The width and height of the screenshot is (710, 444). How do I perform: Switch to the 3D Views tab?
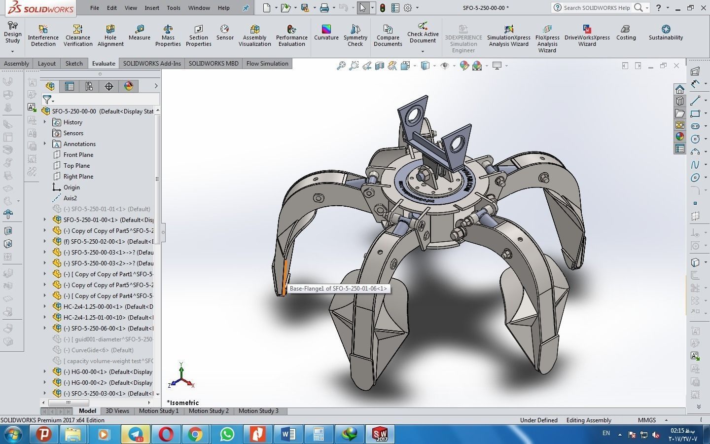click(117, 410)
